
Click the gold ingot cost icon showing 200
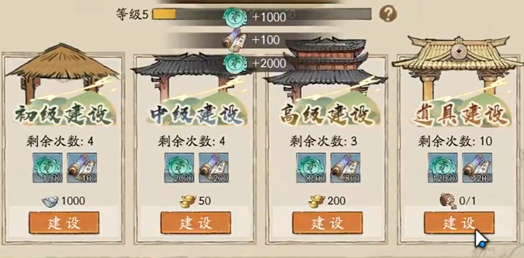[x=317, y=201]
